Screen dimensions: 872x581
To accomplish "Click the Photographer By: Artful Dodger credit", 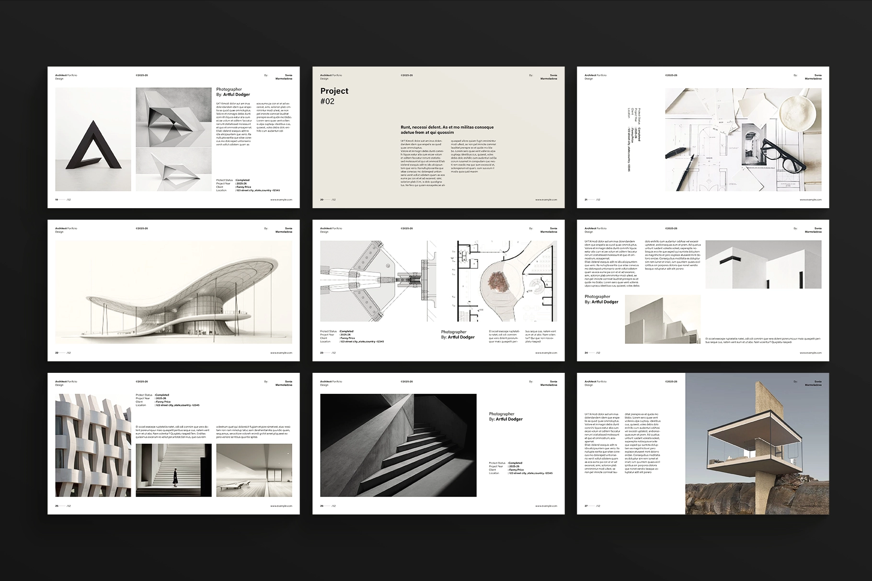I will pos(231,92).
